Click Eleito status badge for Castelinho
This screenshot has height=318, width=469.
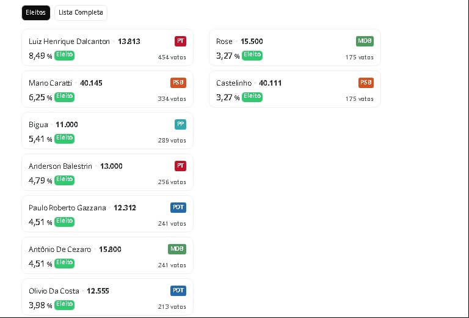click(252, 97)
